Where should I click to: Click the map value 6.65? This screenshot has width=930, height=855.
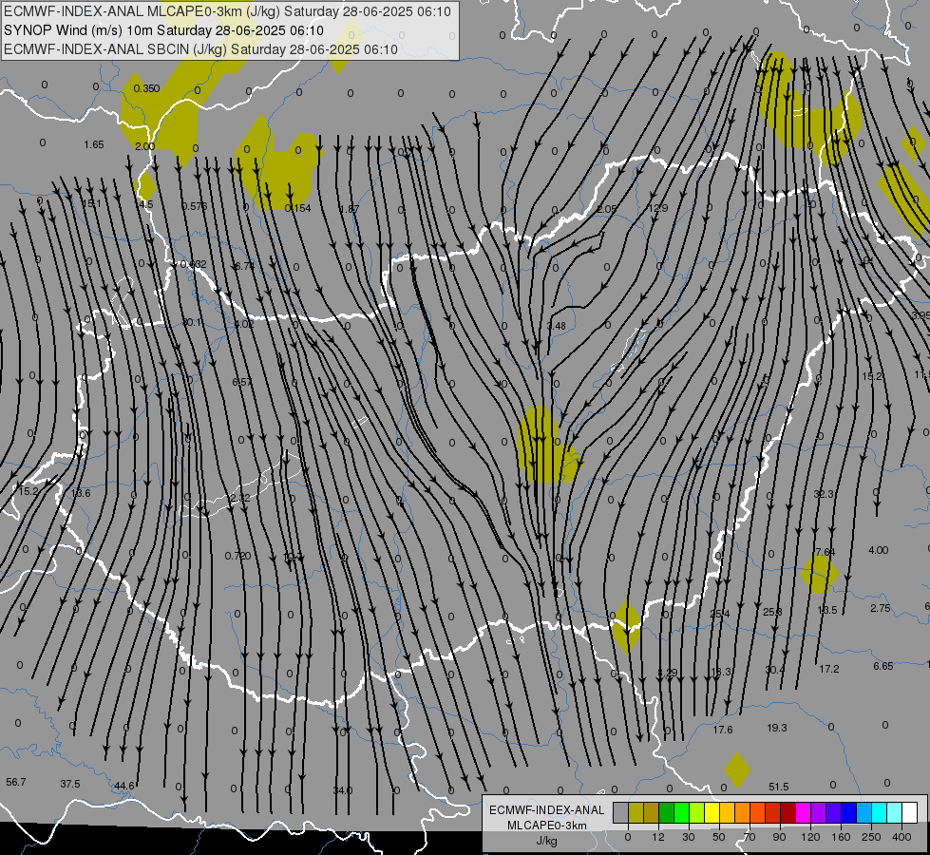[883, 666]
